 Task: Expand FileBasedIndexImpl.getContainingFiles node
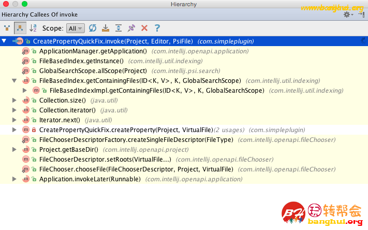(x=25, y=91)
